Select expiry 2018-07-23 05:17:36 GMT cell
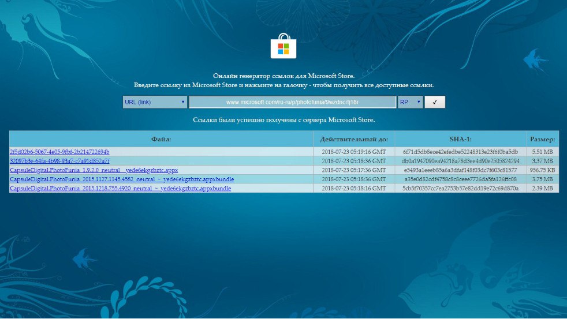Image resolution: width=567 pixels, height=319 pixels. pyautogui.click(x=353, y=170)
